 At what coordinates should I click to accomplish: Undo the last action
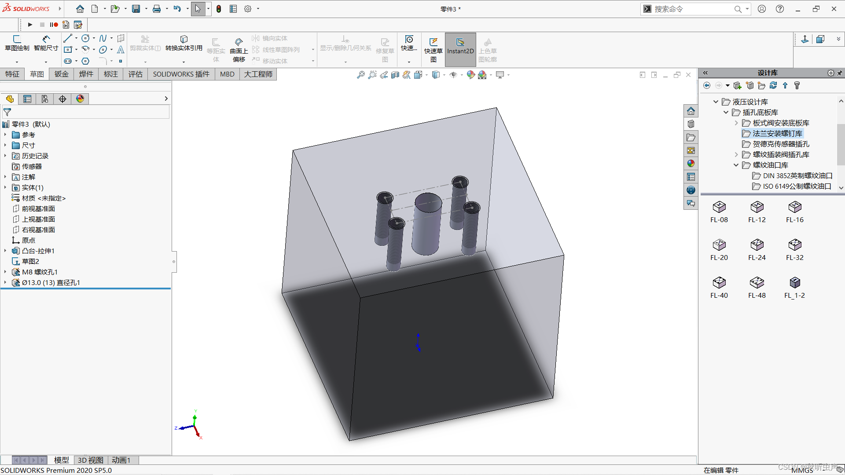coord(177,9)
